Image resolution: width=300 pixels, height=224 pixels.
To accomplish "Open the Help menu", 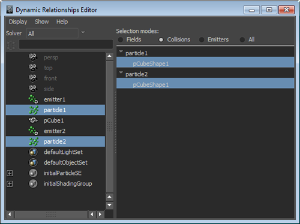I will 62,22.
